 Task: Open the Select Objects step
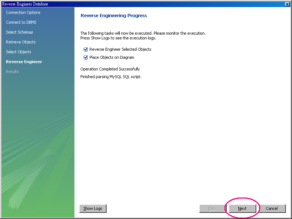[19, 52]
